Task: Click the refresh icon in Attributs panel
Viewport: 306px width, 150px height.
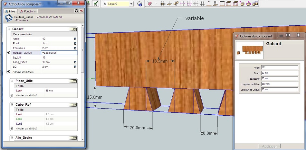Action: 76,11
